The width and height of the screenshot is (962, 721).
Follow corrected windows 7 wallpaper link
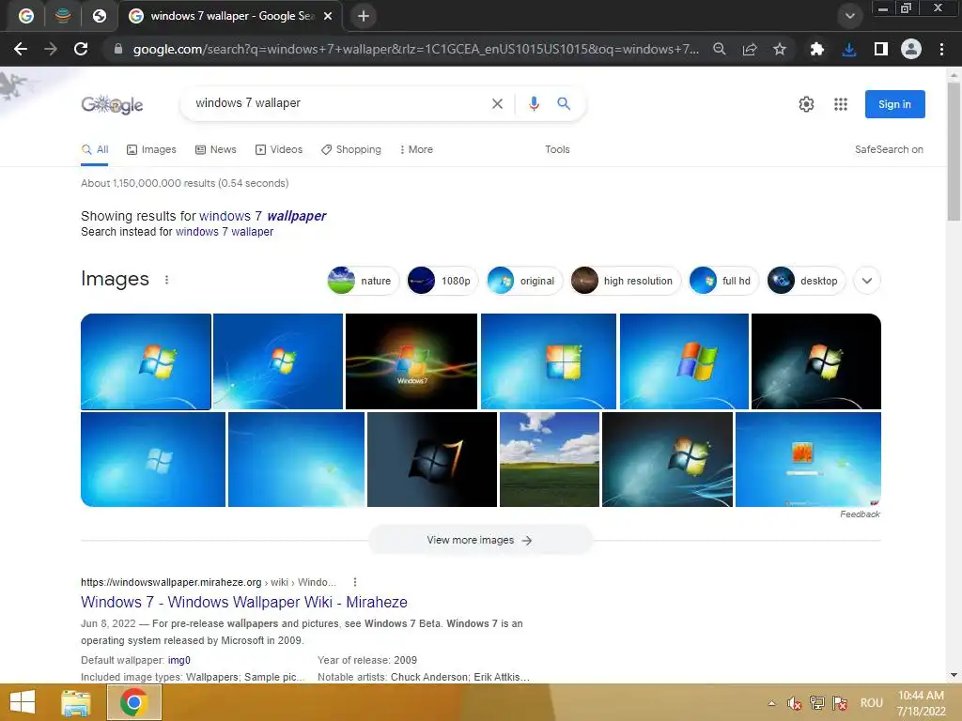point(263,216)
